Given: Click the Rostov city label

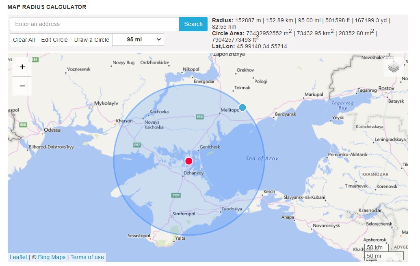Looking at the screenshot, I should 386,88.
